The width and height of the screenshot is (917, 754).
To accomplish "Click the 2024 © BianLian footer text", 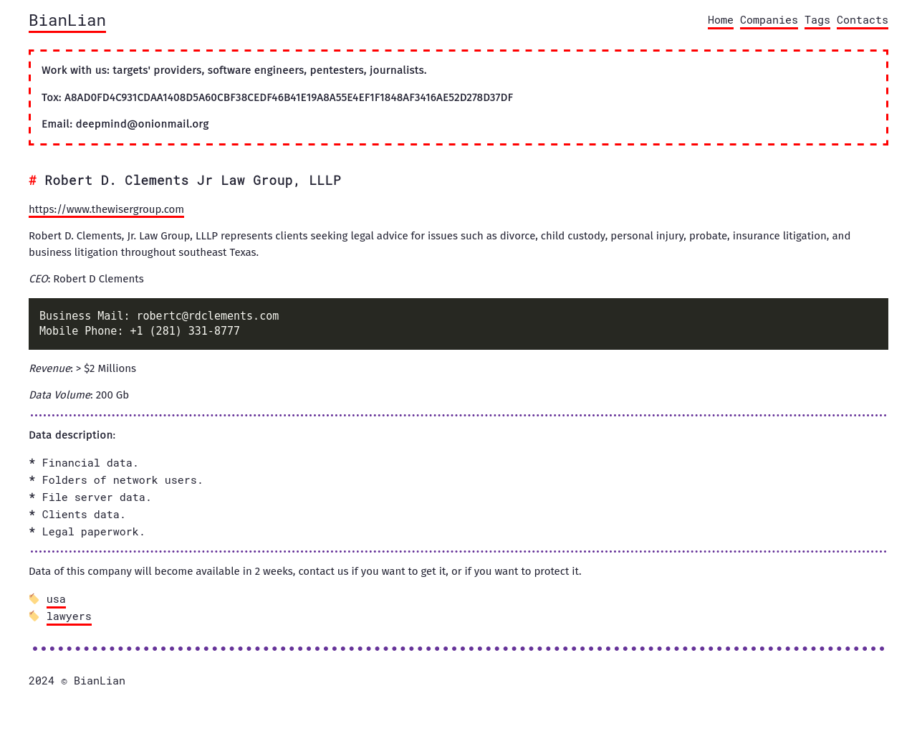I will tap(77, 681).
